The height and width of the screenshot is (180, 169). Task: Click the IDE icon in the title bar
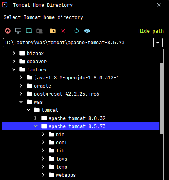click(5, 5)
